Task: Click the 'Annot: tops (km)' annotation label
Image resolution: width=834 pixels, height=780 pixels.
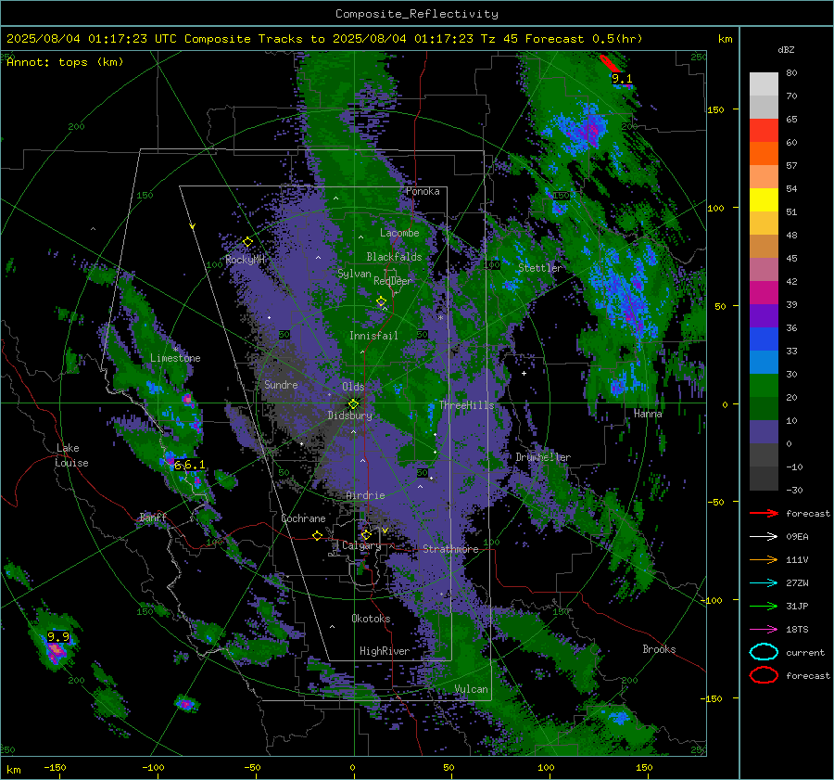Action: tap(65, 62)
